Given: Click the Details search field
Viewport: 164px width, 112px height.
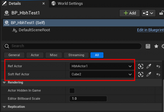Looking at the screenshot, I should click(72, 46).
